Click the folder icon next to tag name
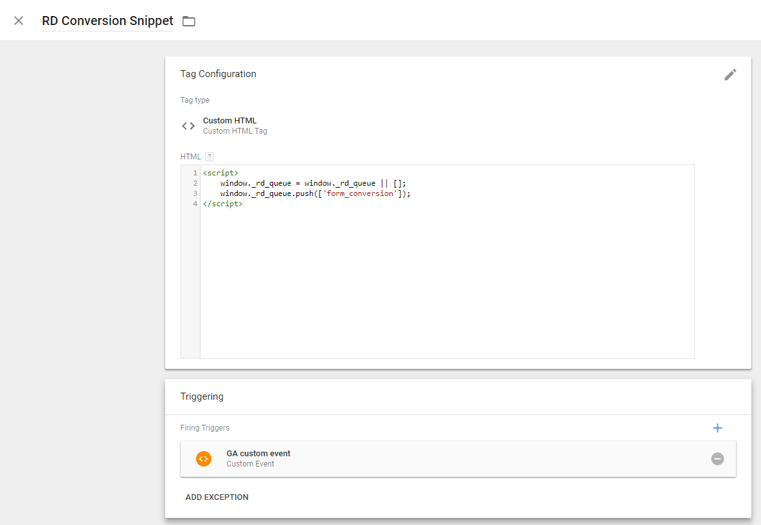The height and width of the screenshot is (525, 761). [x=189, y=21]
